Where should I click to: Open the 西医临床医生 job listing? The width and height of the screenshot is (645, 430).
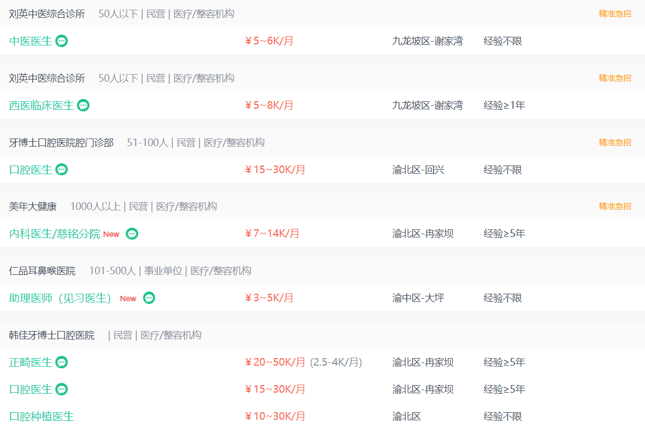41,105
